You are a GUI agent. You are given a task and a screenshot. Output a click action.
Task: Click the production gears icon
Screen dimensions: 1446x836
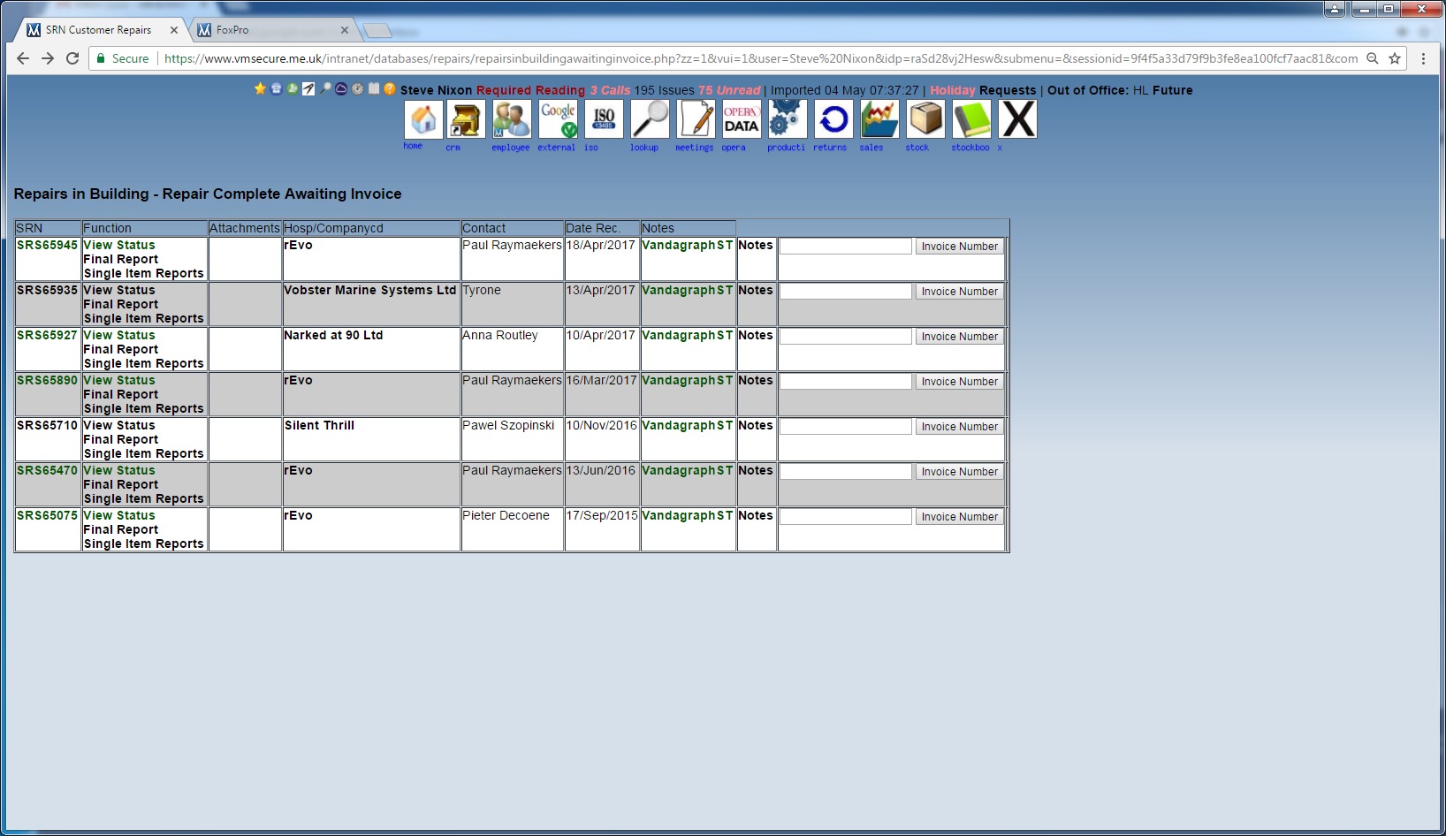tap(787, 119)
